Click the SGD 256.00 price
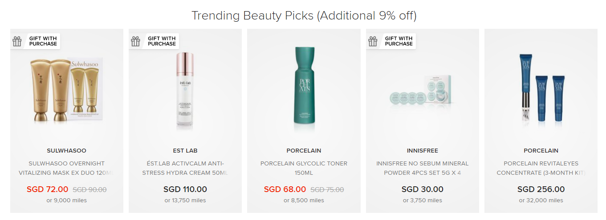The height and width of the screenshot is (220, 606). [x=541, y=189]
